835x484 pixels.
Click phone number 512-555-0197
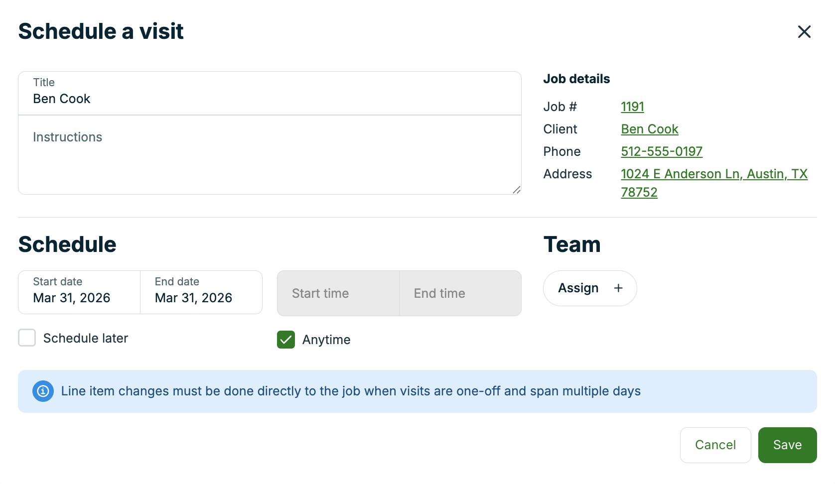coord(661,151)
